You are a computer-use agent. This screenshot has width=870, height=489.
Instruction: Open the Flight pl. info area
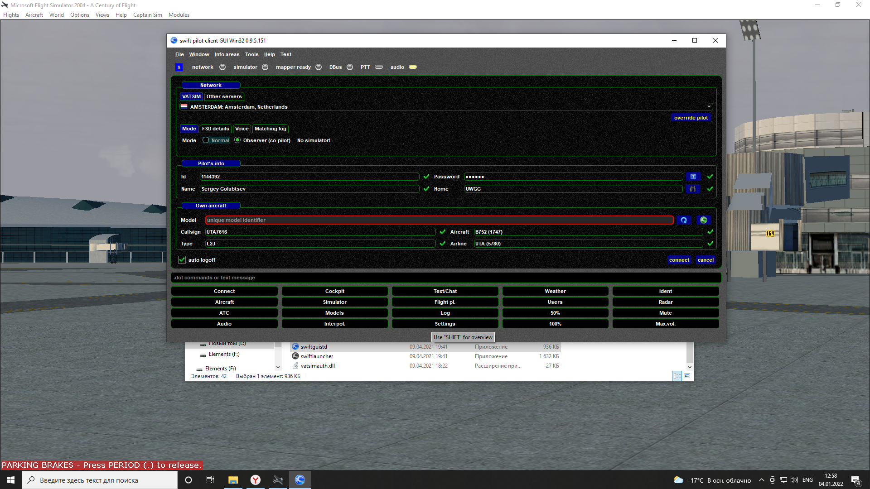pos(445,302)
